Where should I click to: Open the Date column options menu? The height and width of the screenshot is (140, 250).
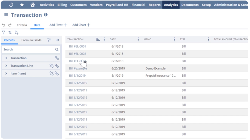138,39
